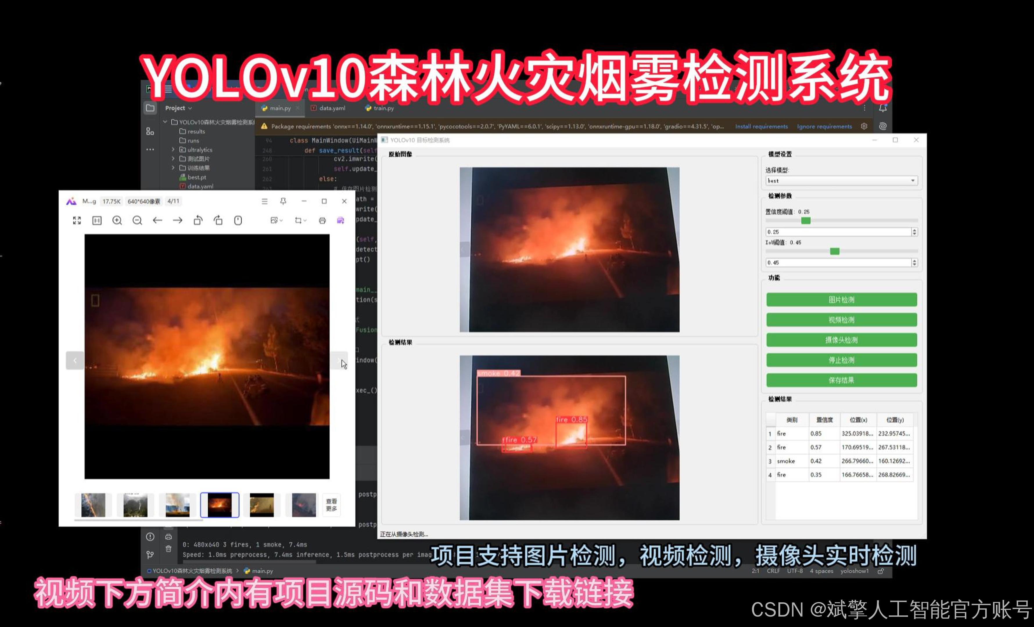
Task: Select the selected fire thumbnail in filmstrip
Action: coord(220,505)
